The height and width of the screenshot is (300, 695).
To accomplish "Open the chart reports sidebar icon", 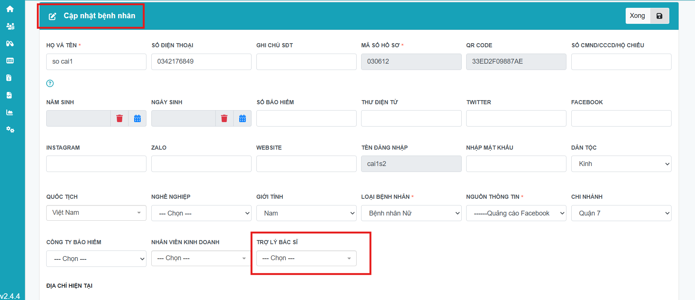I will pyautogui.click(x=10, y=112).
